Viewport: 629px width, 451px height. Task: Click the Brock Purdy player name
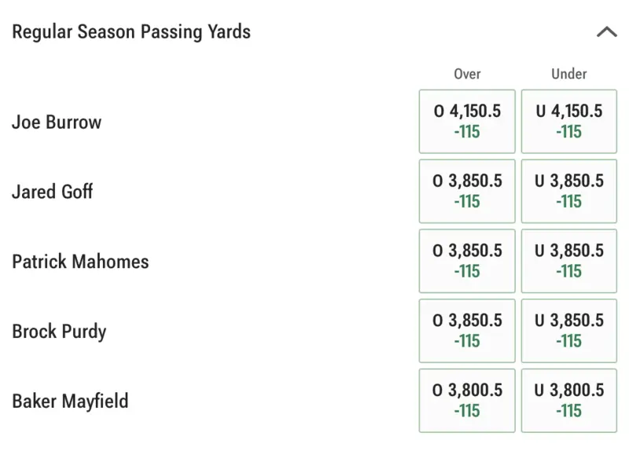[59, 332]
